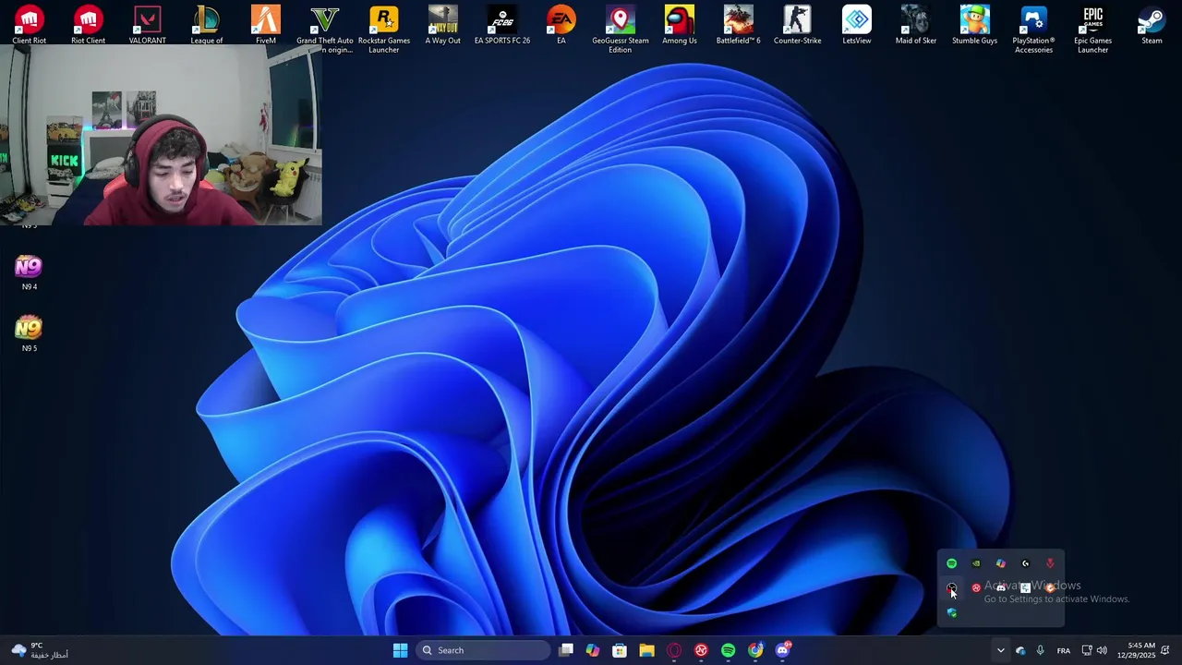Open the Client Riot desktop shortcut
The width and height of the screenshot is (1182, 665).
(30, 25)
